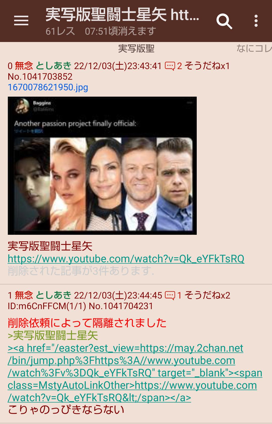Open the hamburger navigation menu
Screen dimensions: 272x424
coord(21,20)
